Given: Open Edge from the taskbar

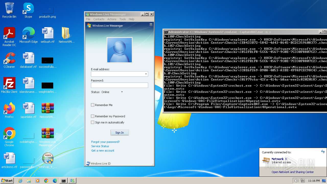Looking at the screenshot, I should coord(55,181).
